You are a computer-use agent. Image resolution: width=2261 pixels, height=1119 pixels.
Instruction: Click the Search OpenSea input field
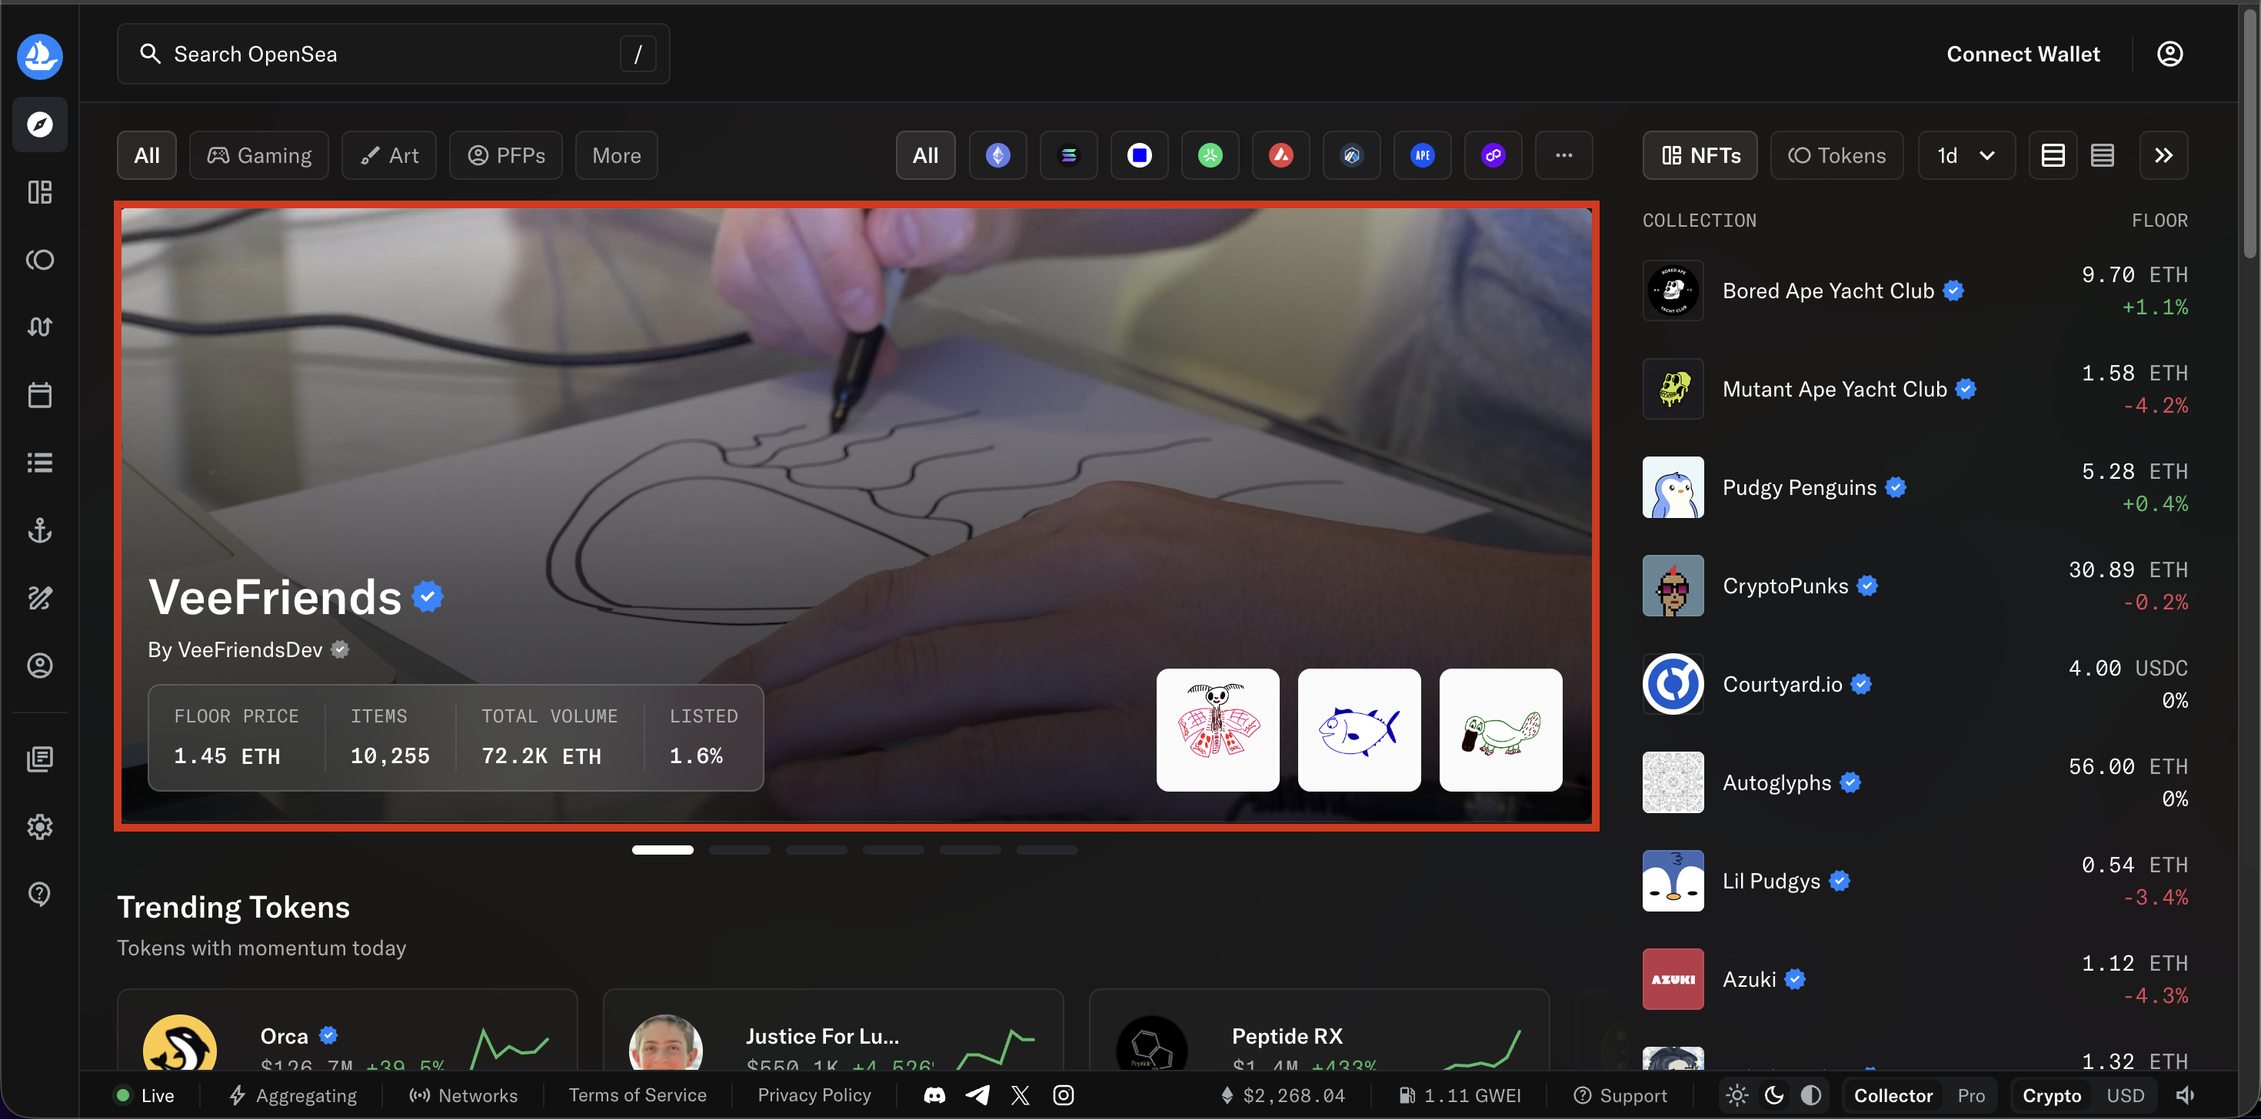coord(393,54)
